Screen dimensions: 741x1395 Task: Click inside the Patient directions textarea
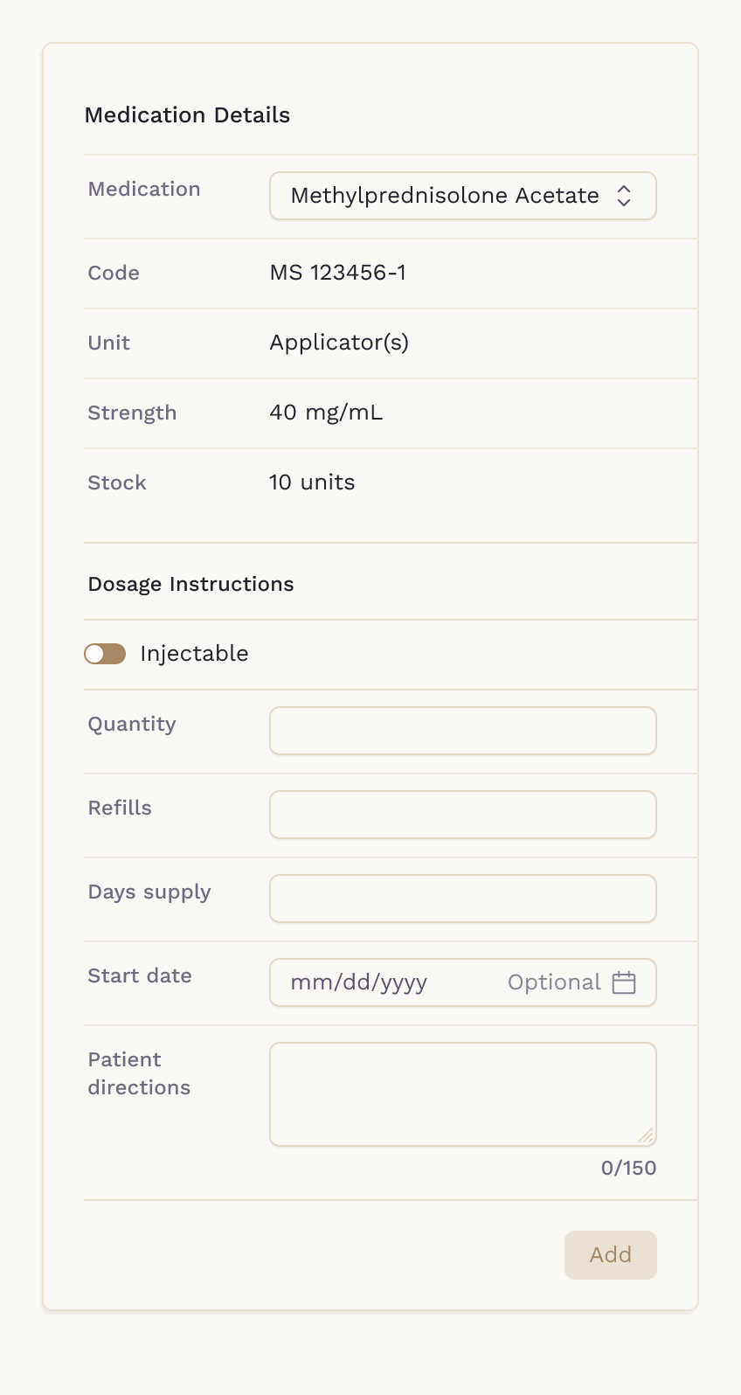(x=463, y=1094)
